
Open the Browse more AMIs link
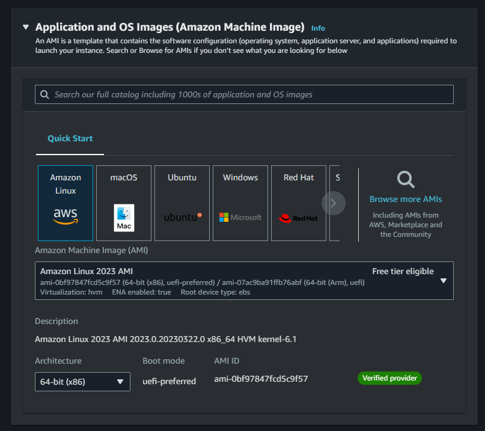click(406, 199)
